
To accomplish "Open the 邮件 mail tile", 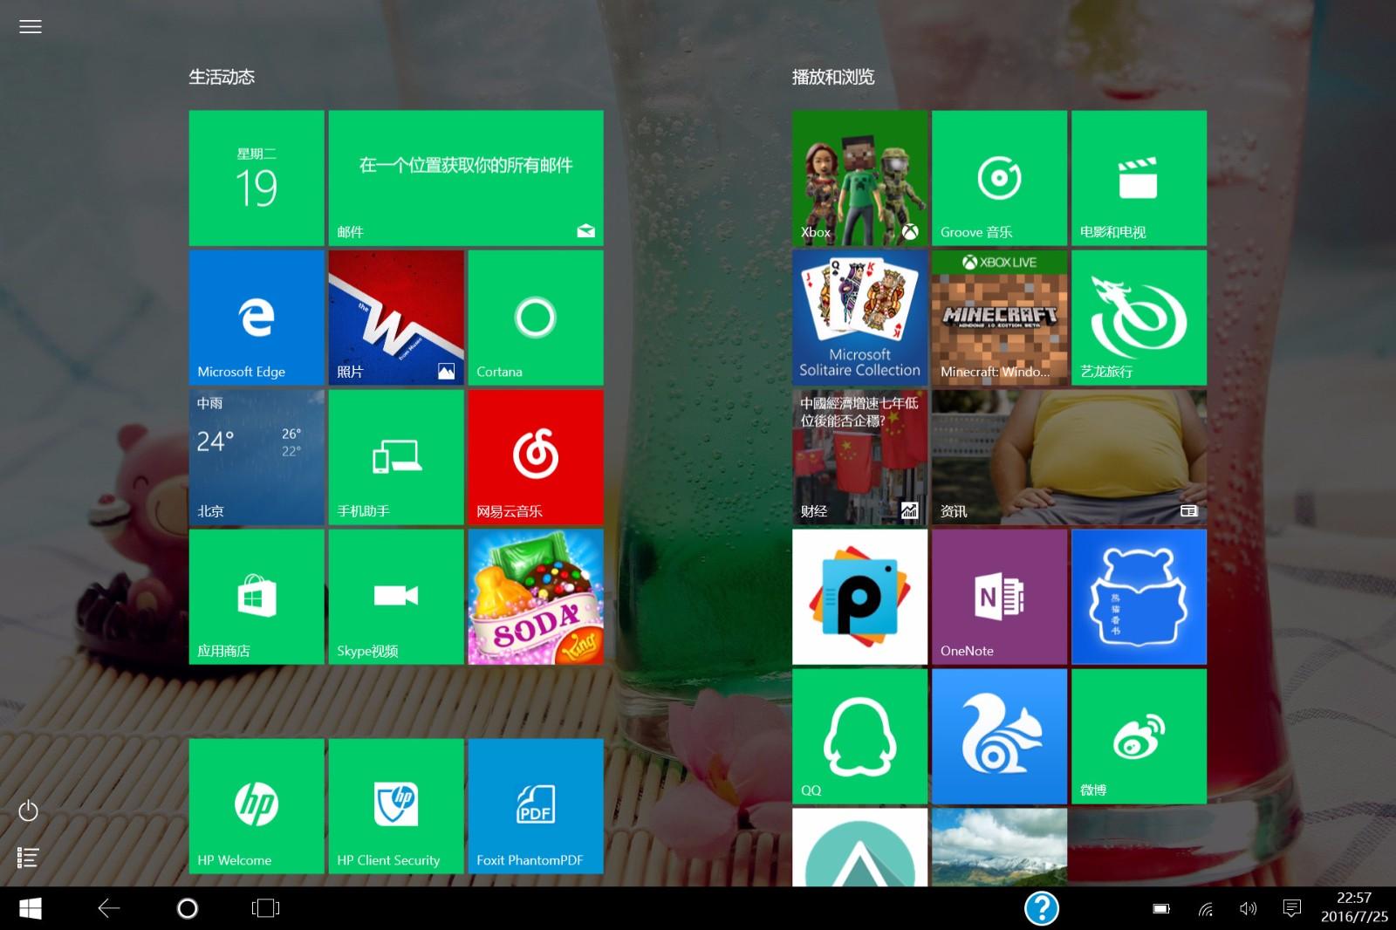I will coord(466,178).
